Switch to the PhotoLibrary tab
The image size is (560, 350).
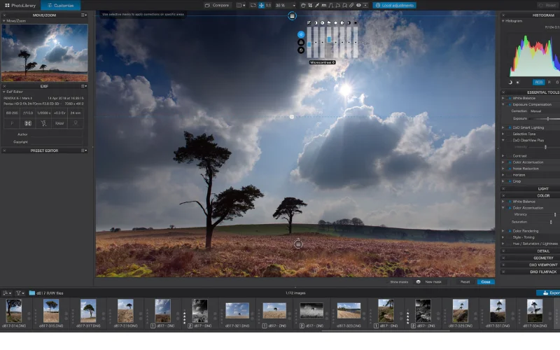20,6
